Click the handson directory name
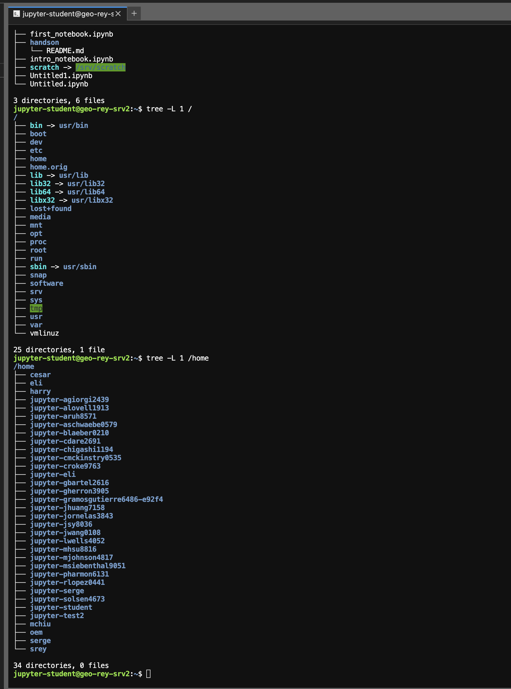 pos(44,42)
